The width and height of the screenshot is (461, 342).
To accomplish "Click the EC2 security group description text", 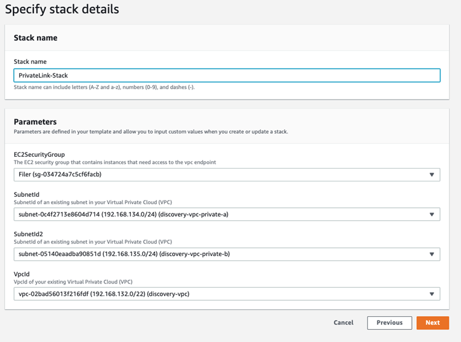I will 115,162.
